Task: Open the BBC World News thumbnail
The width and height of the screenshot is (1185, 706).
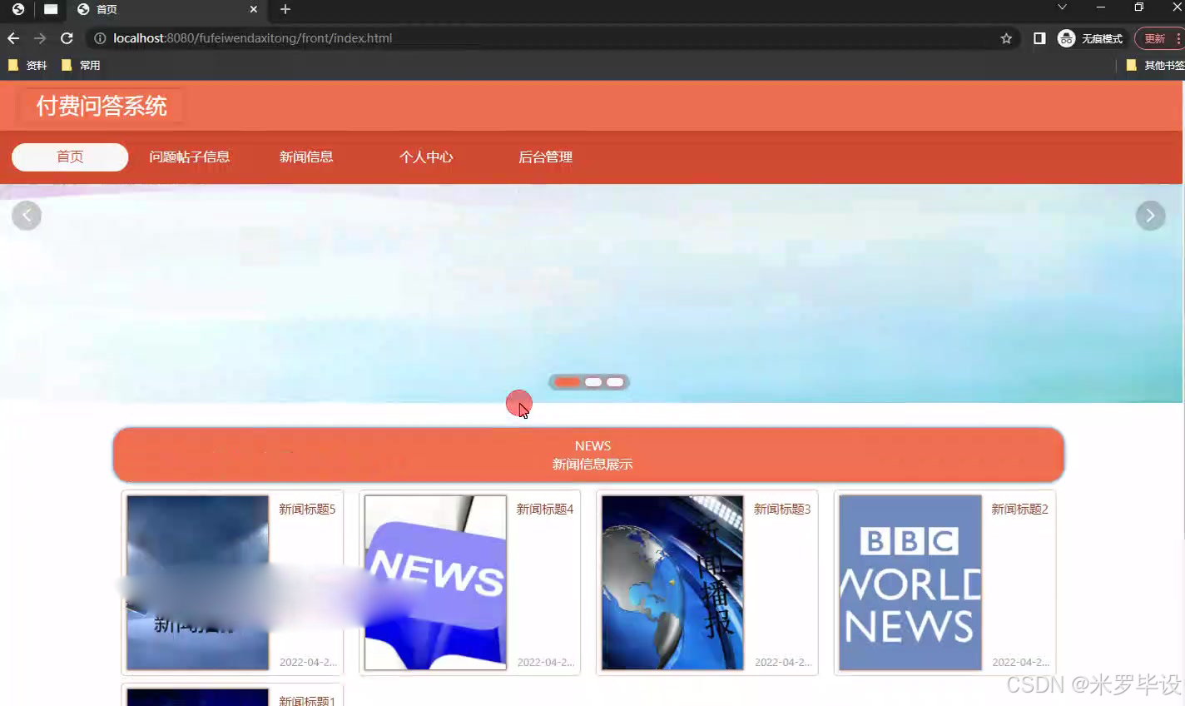Action: (x=910, y=583)
